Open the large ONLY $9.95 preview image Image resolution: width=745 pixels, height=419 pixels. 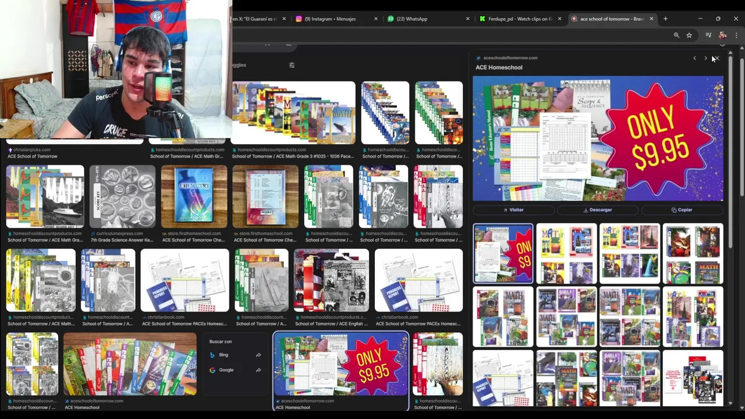point(598,139)
